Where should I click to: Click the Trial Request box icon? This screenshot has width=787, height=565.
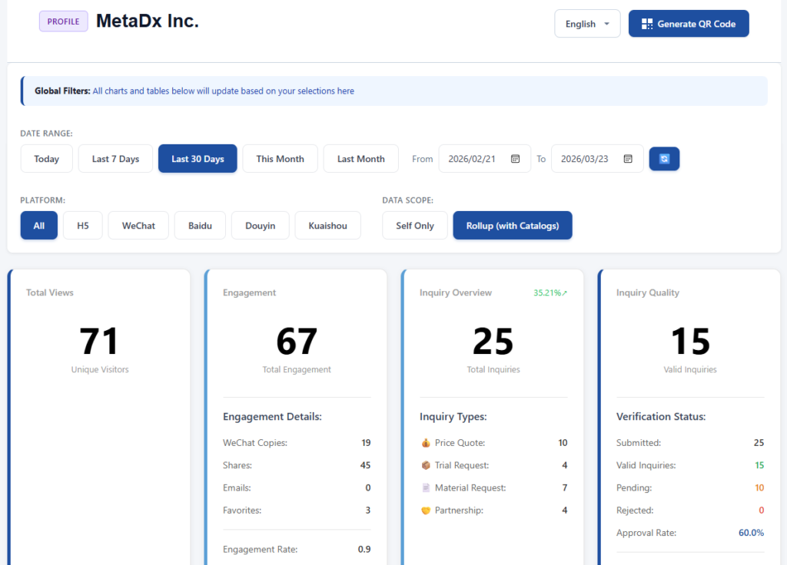point(426,465)
